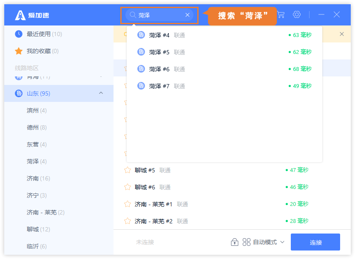Screen dimensions: 355x259
Task: Click the 连接 connect button
Action: coord(315,242)
